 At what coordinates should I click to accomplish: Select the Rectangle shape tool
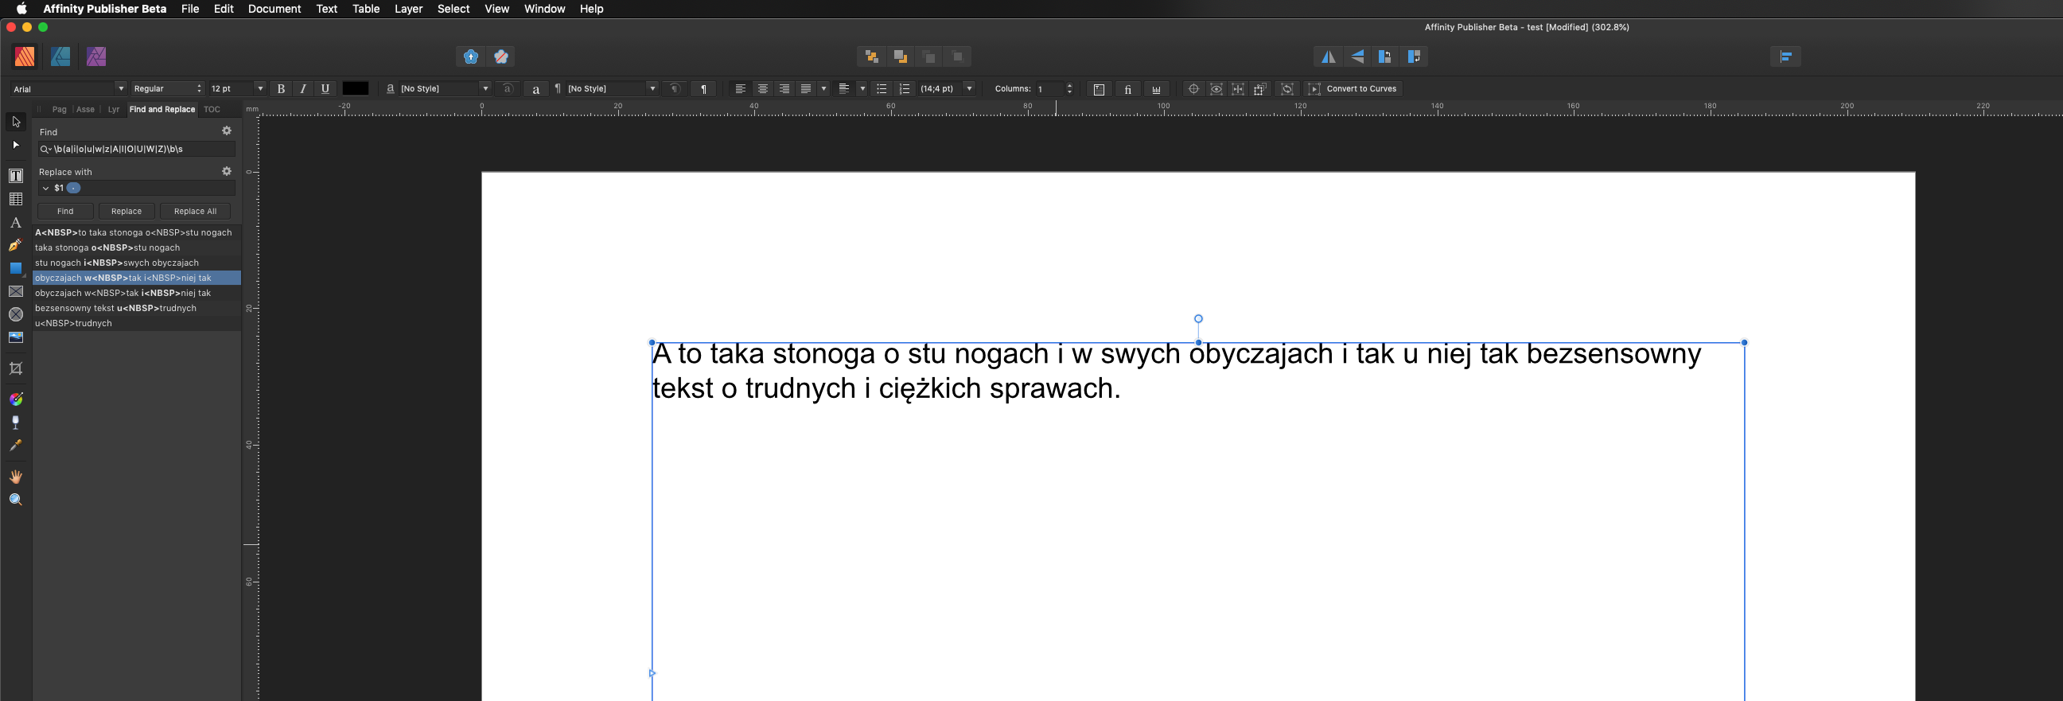pyautogui.click(x=16, y=268)
